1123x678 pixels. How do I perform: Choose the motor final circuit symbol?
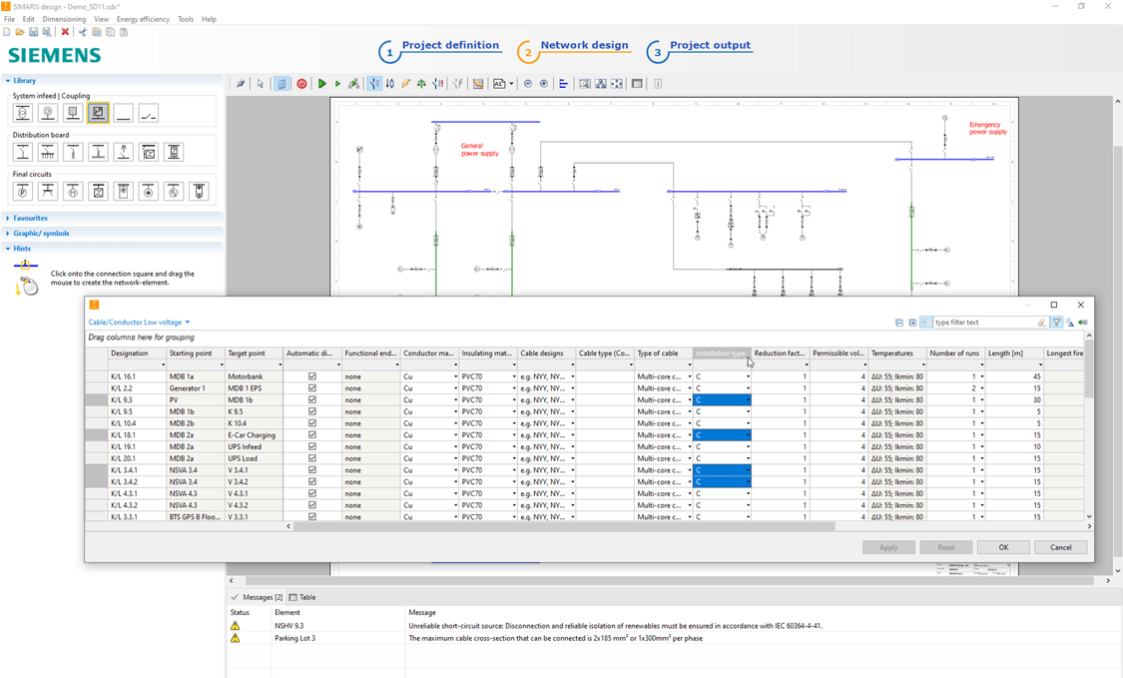click(73, 191)
